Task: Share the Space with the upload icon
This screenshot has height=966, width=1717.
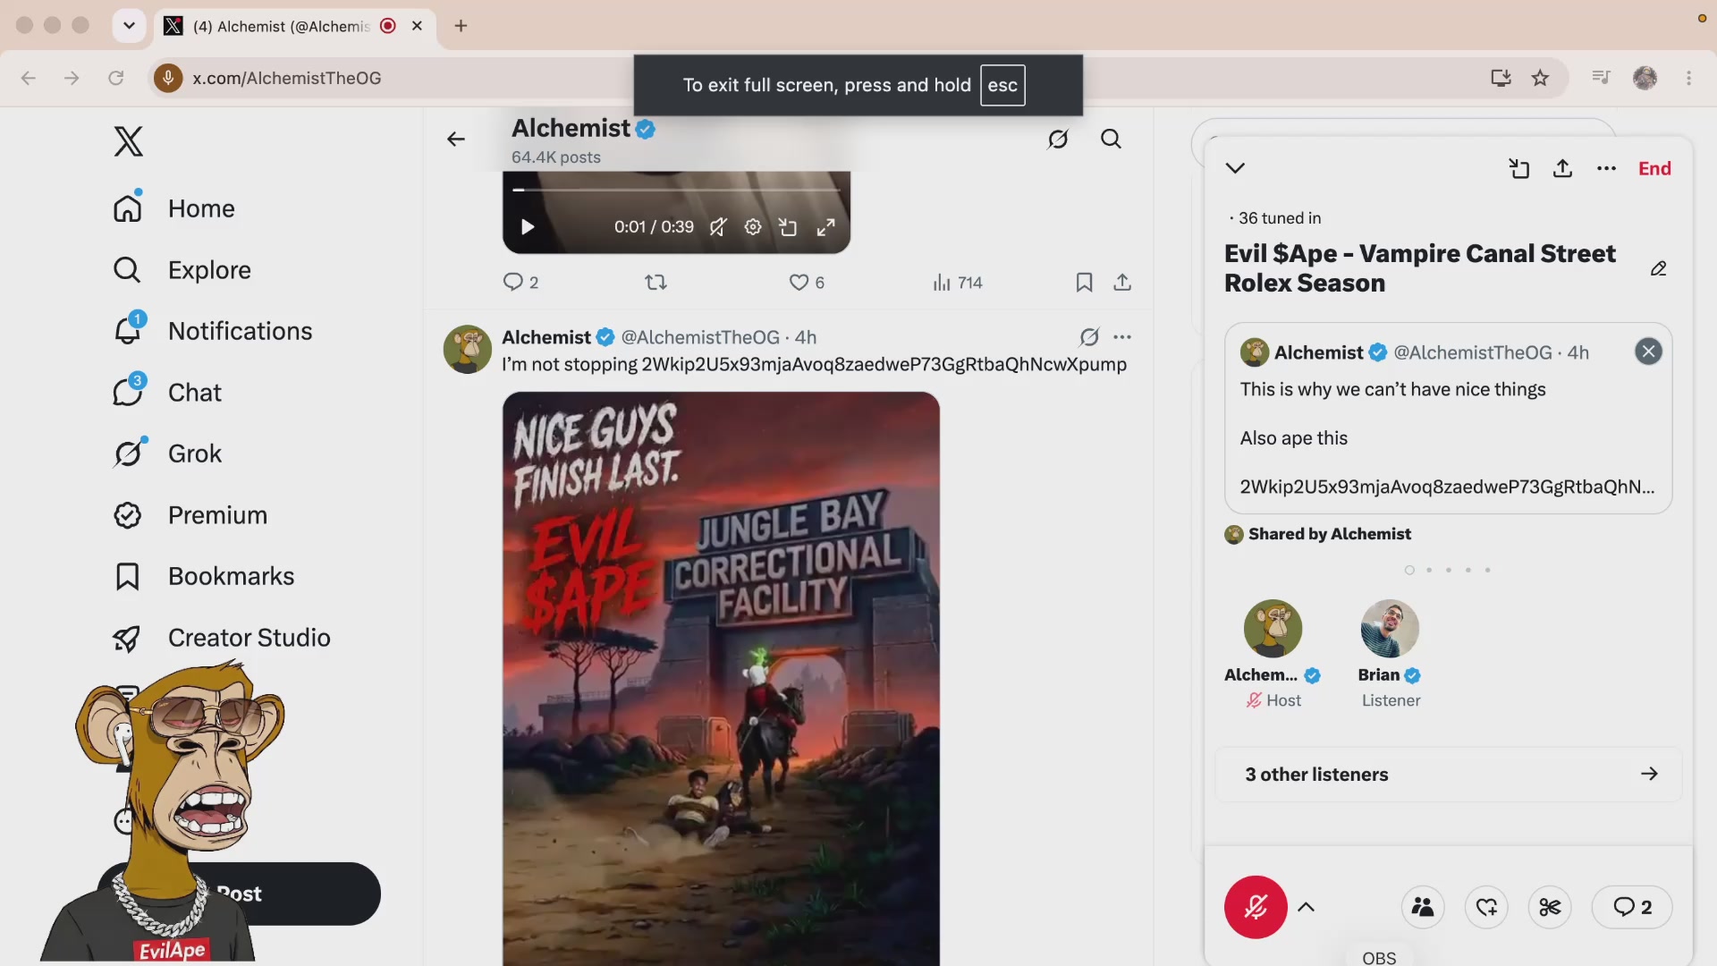Action: (x=1562, y=168)
